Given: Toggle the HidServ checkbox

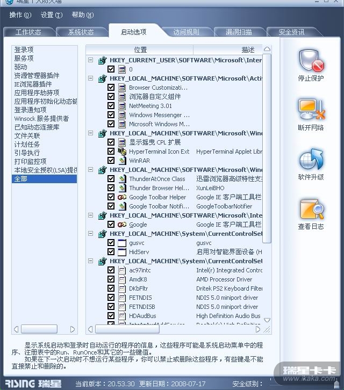Looking at the screenshot, I should coord(111,252).
